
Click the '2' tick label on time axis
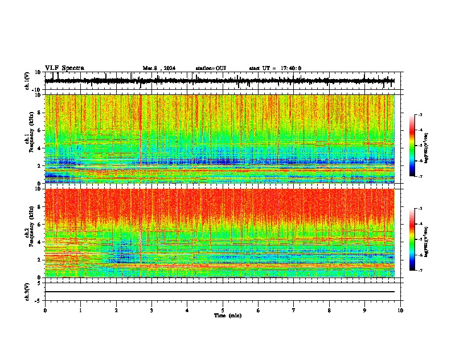116,310
